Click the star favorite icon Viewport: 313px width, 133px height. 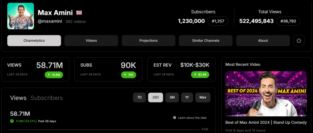299,41
